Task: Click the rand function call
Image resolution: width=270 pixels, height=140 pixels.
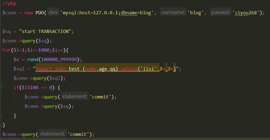Action: (x=33, y=59)
